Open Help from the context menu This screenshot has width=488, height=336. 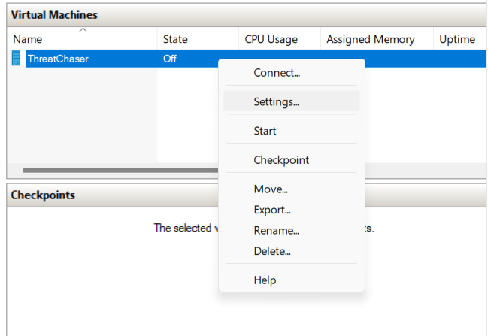[265, 280]
